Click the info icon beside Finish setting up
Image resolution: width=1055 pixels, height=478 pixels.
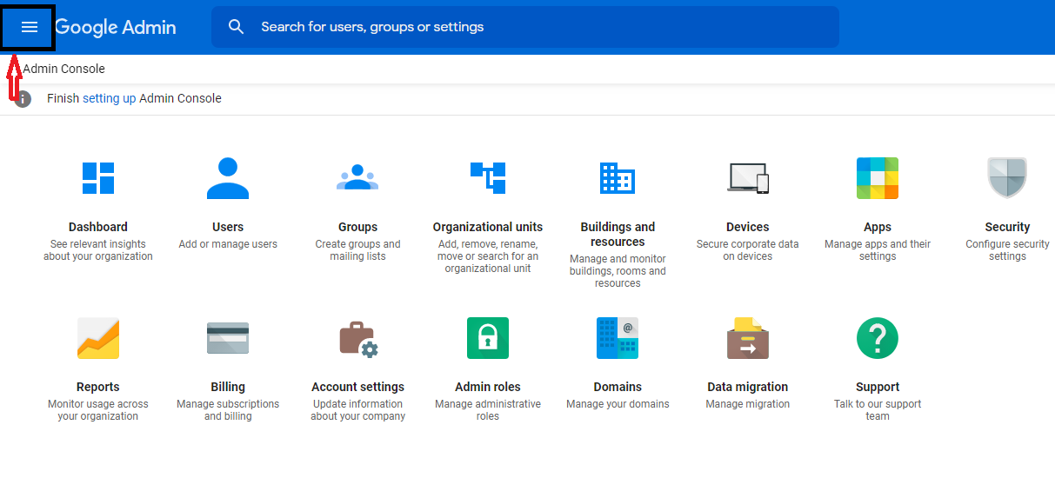pyautogui.click(x=23, y=99)
